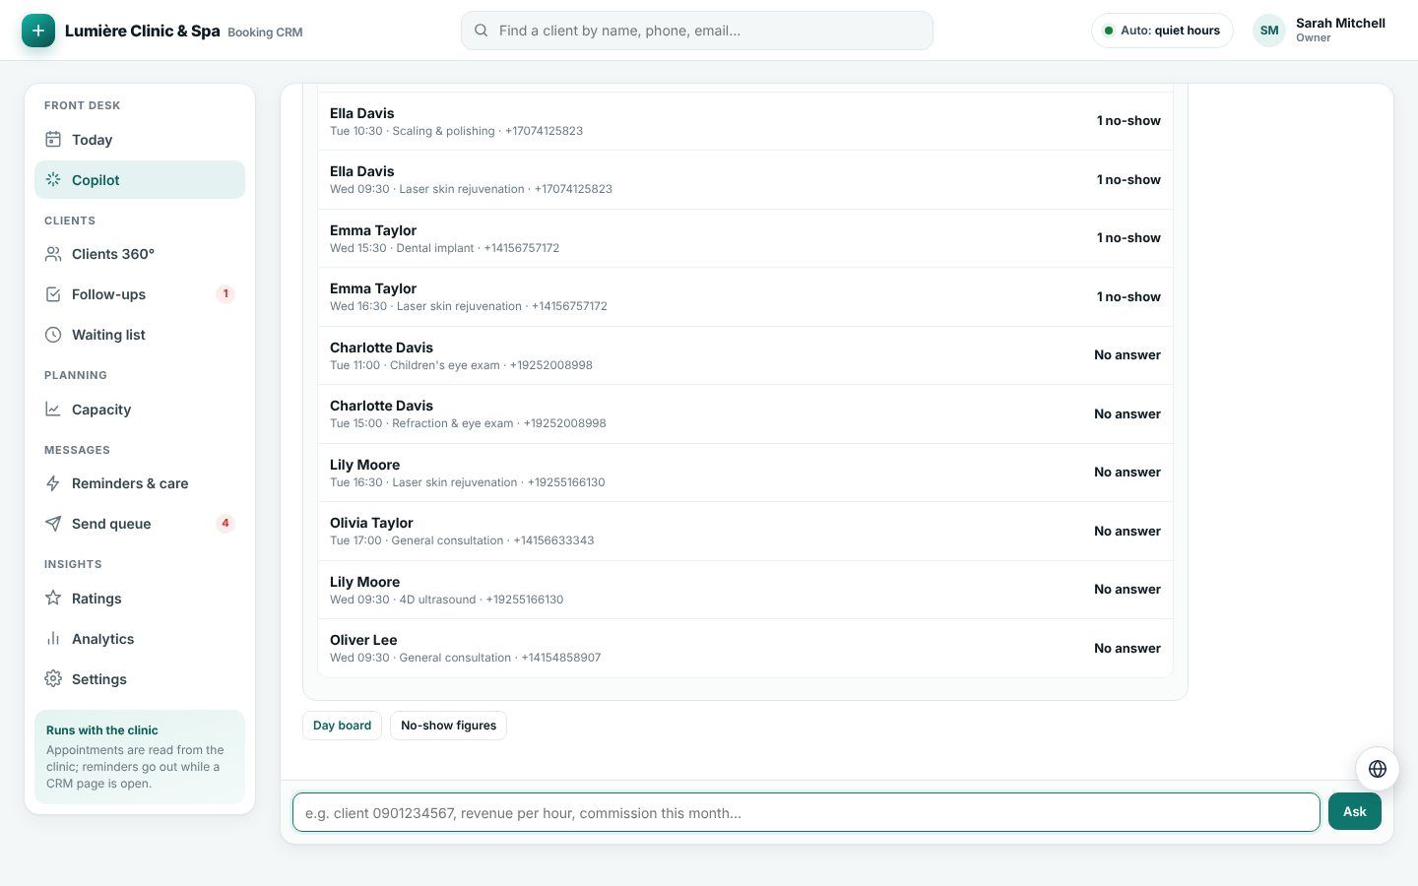
Task: Click the Follow-ups checklist icon
Action: pos(53,294)
